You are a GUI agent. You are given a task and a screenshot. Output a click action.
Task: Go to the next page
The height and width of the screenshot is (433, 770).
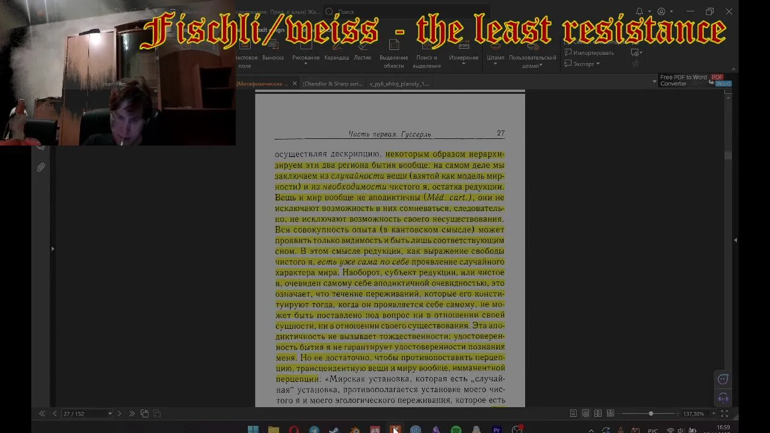click(x=119, y=414)
